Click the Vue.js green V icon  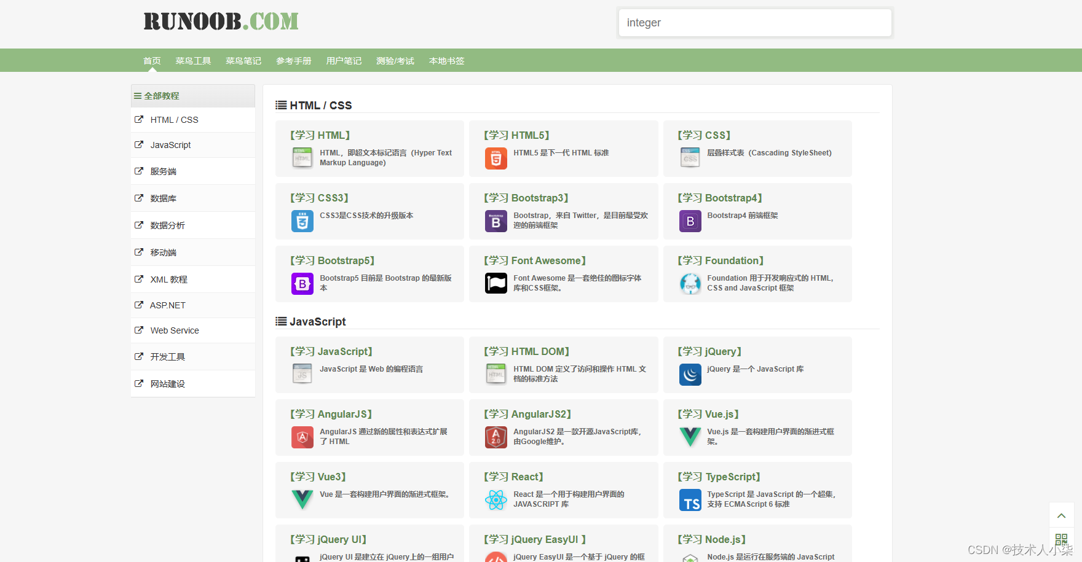pos(690,437)
